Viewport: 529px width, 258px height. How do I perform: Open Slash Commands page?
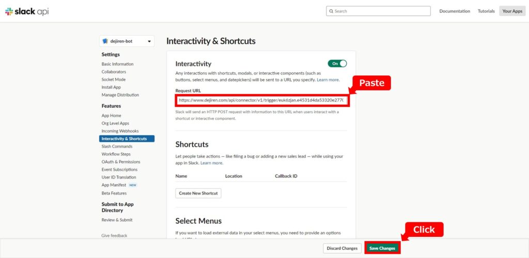coord(117,147)
